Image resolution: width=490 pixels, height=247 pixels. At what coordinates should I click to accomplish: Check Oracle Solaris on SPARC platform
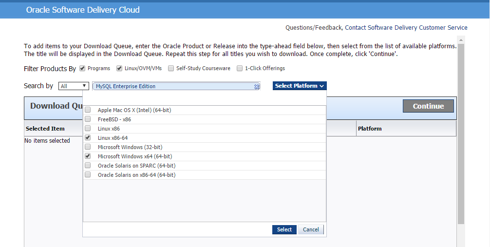(x=88, y=166)
